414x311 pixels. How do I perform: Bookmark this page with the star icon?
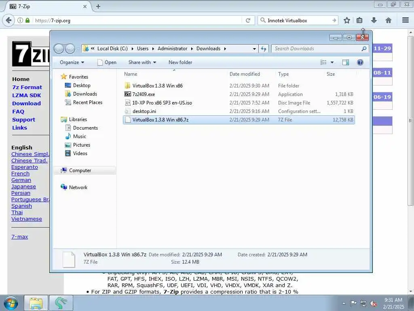[346, 20]
